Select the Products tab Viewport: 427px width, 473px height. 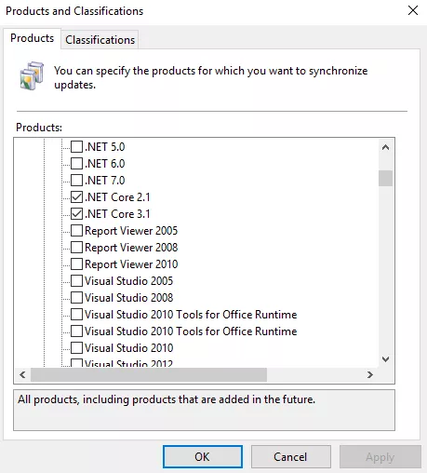32,38
